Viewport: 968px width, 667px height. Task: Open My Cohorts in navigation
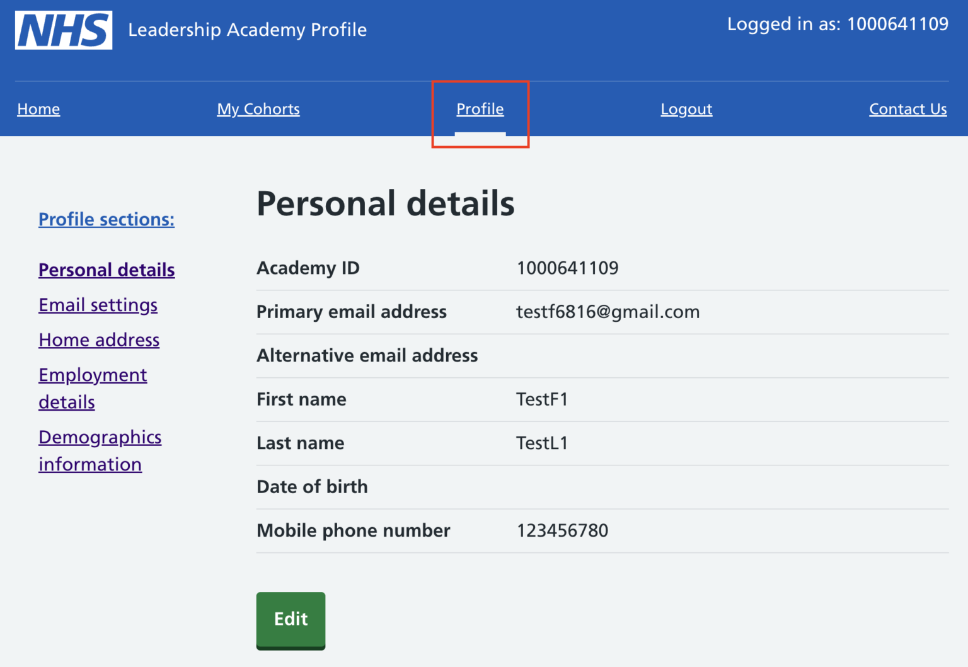point(258,109)
